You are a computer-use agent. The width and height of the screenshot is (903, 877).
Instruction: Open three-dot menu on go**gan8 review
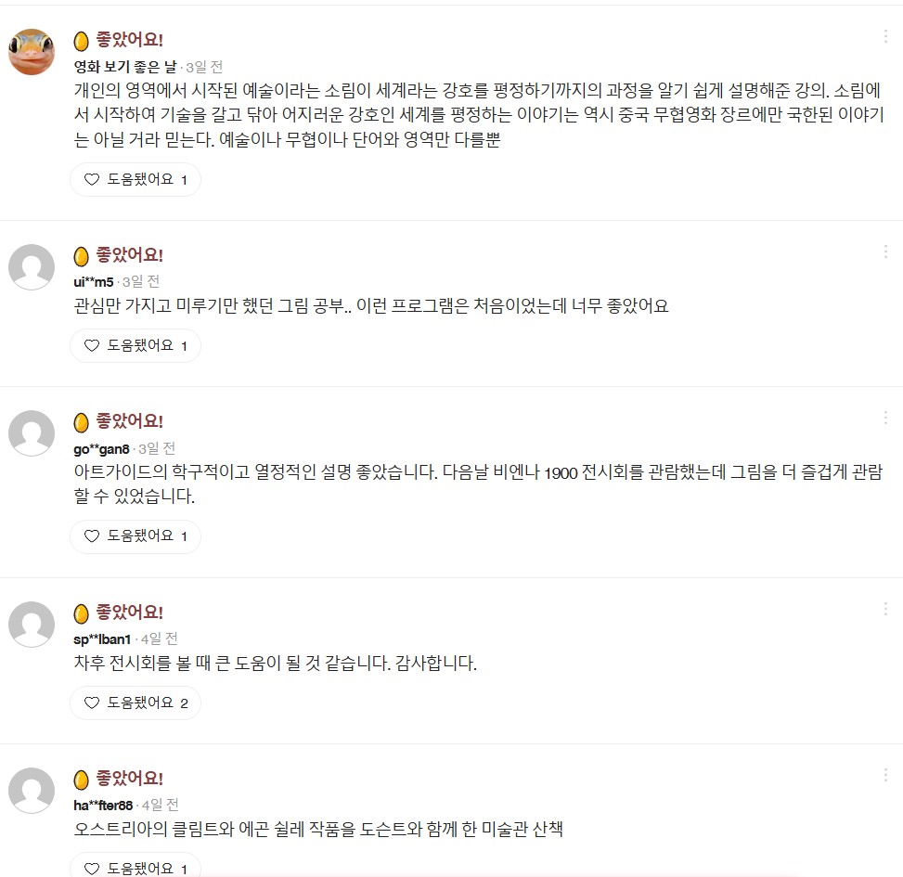click(x=885, y=418)
